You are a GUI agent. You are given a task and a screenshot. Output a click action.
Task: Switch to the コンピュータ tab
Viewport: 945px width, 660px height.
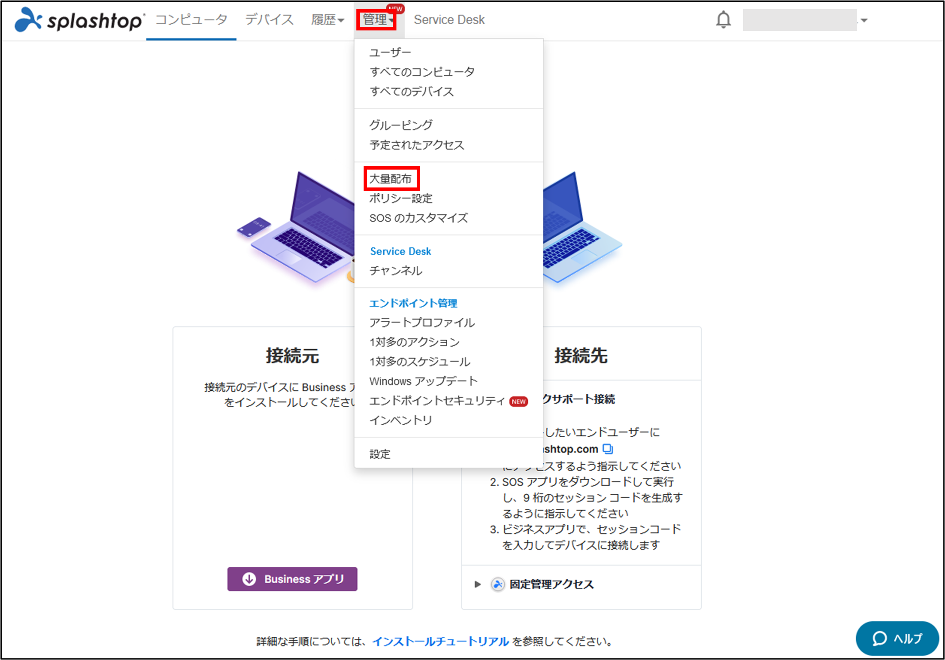[191, 20]
